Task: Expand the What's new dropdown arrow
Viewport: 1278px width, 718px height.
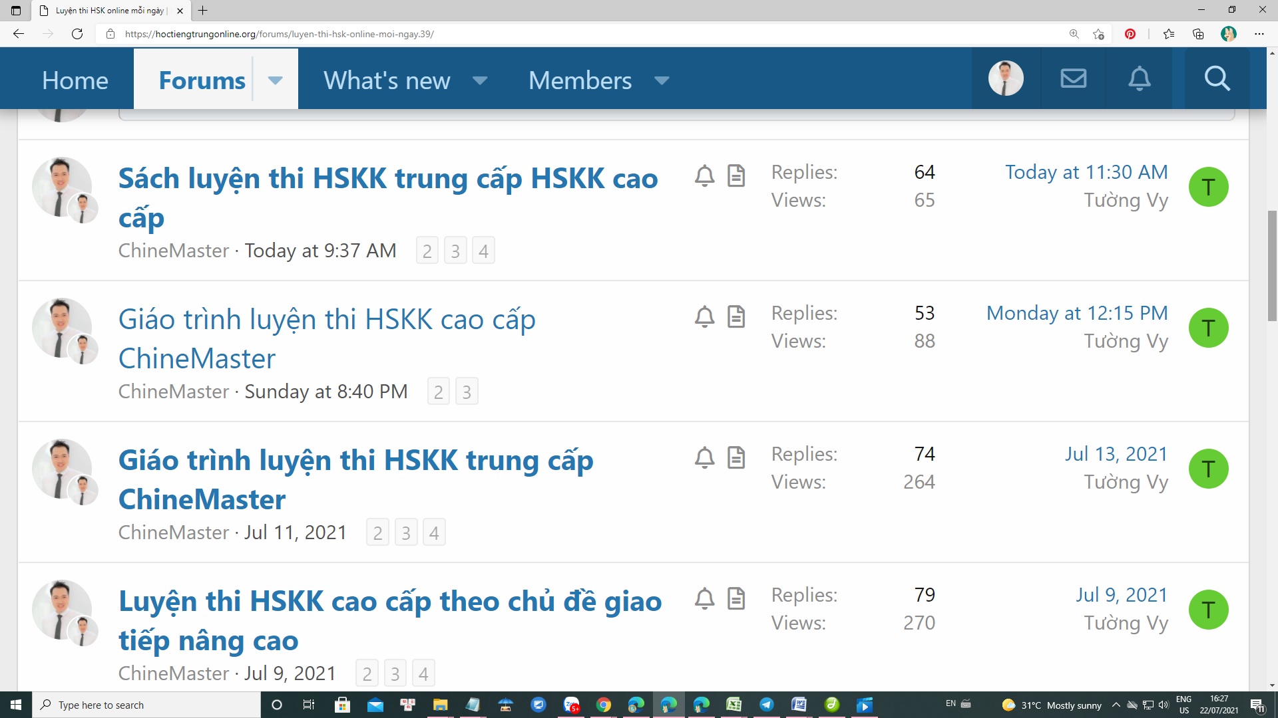Action: tap(479, 80)
